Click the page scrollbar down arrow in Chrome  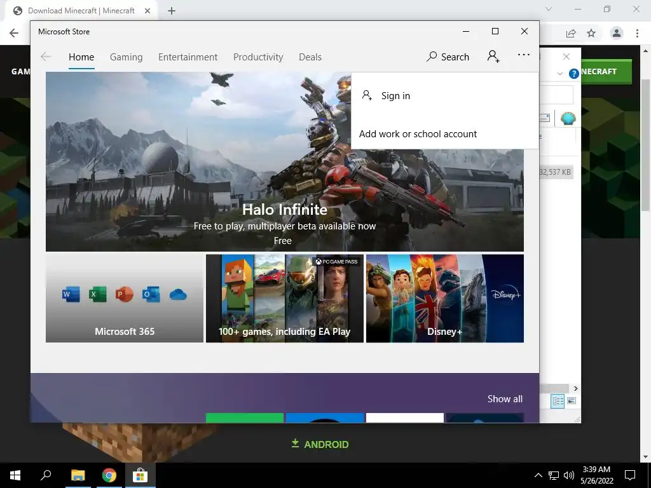point(646,457)
